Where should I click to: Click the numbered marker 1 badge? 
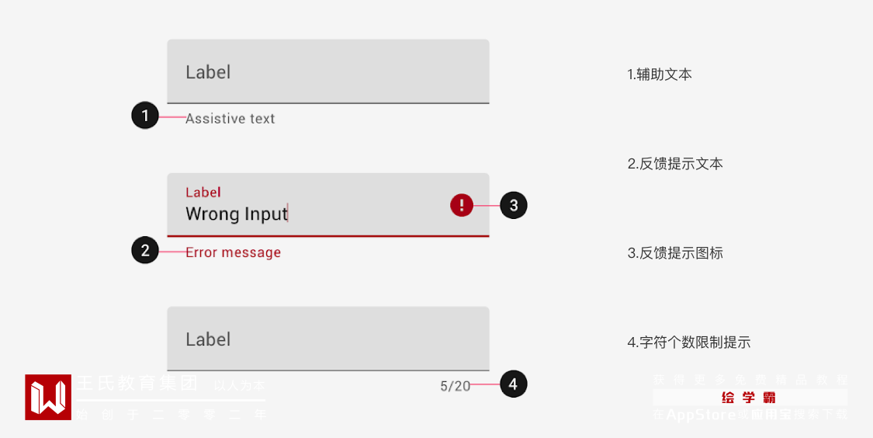(145, 116)
